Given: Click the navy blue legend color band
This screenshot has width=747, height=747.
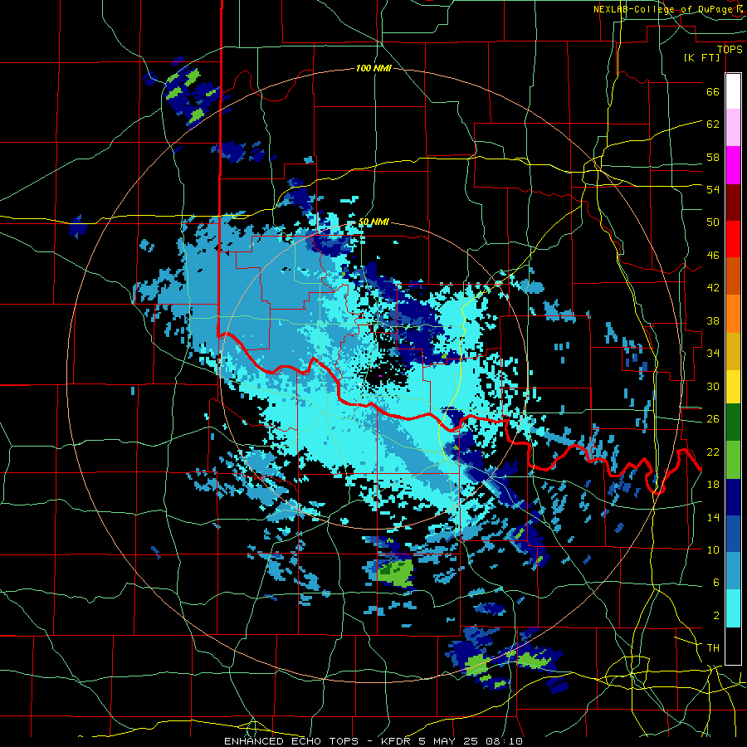Looking at the screenshot, I should pos(733,497).
